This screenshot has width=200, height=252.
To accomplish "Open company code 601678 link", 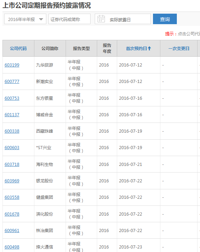I will 12,214.
